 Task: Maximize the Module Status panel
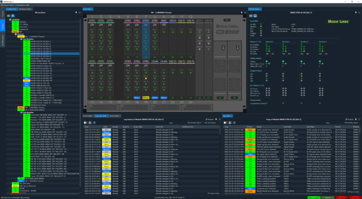tap(359, 13)
